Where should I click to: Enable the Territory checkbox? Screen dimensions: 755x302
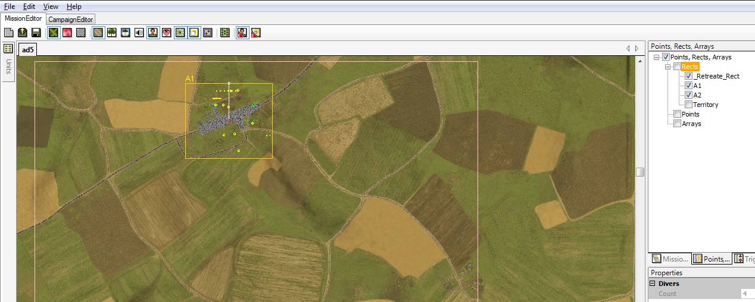pos(689,105)
